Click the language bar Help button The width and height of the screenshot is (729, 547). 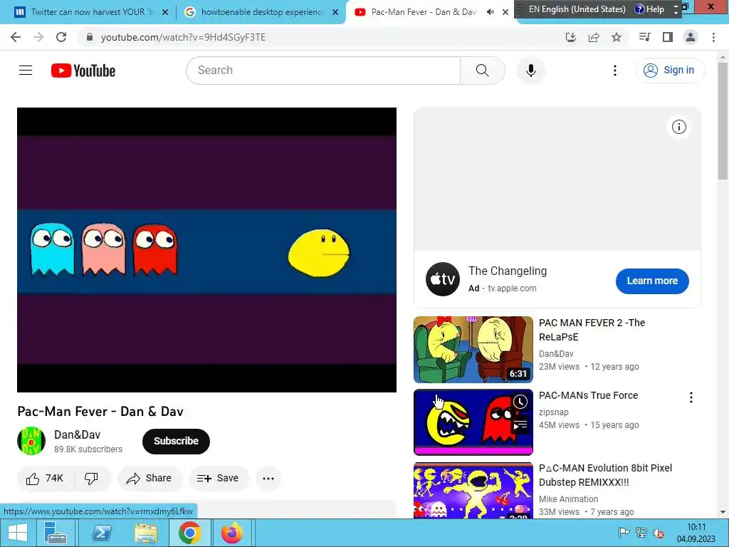[649, 9]
